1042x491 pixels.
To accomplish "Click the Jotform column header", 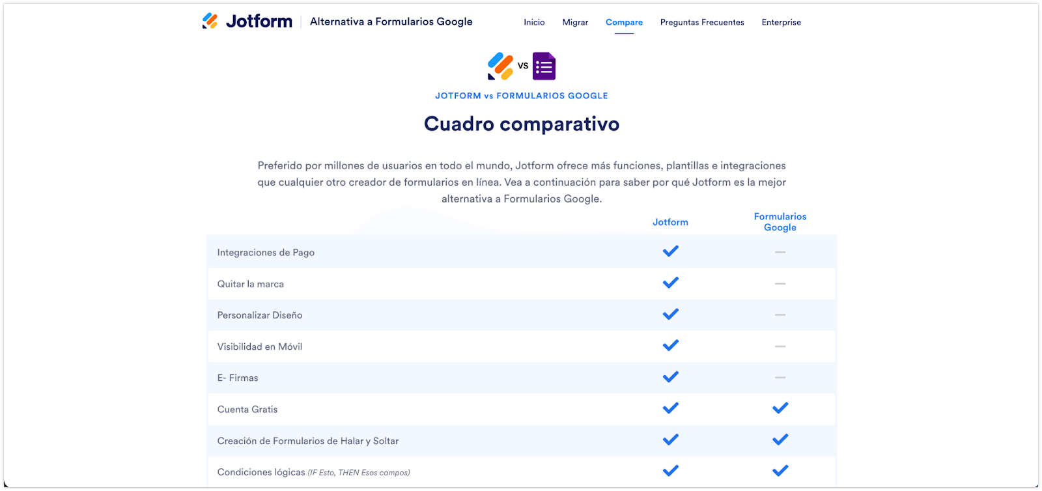I will (x=670, y=222).
